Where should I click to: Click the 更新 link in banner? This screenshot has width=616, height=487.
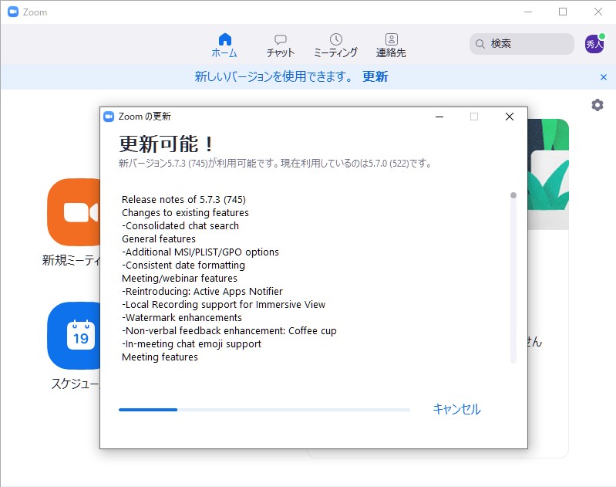375,76
